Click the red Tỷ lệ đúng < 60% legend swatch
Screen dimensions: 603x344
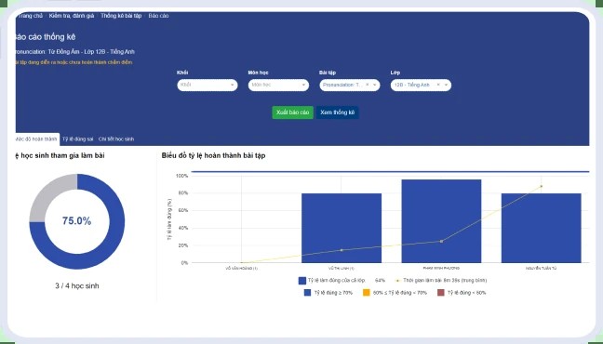tap(441, 293)
